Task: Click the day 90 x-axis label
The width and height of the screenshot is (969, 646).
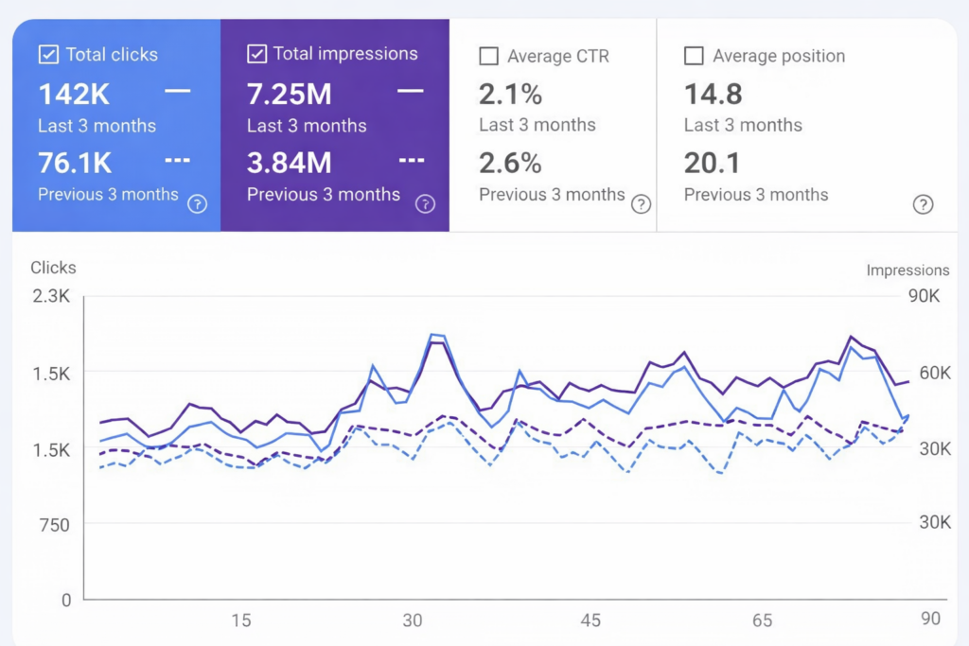Action: 931,619
